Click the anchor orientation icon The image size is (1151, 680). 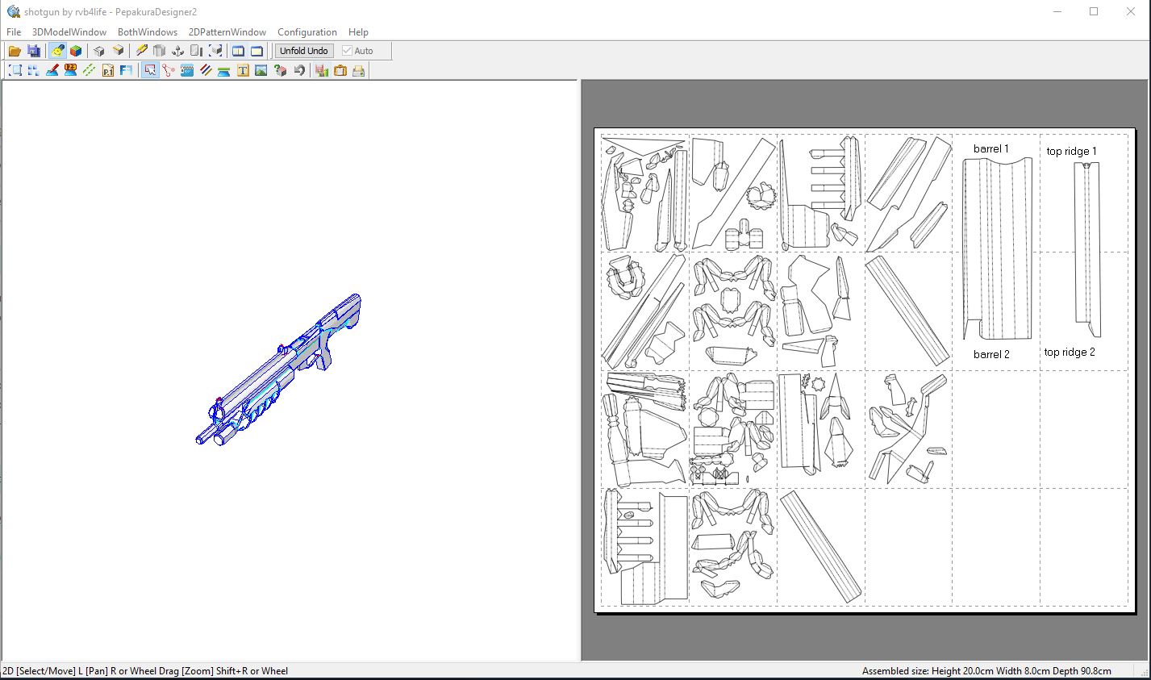178,51
